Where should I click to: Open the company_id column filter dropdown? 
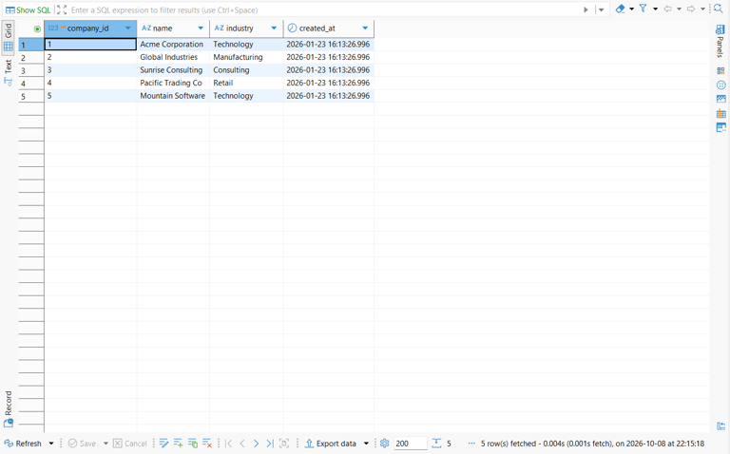(128, 28)
